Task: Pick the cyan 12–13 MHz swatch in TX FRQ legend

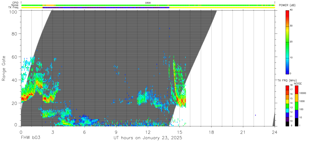Action: click(x=287, y=110)
